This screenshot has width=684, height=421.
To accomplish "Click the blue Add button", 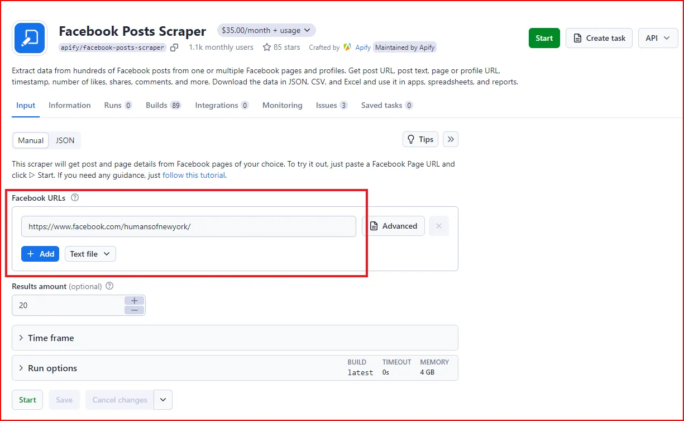I will point(40,254).
